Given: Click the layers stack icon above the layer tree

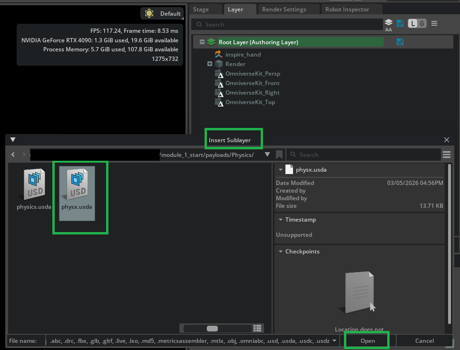Looking at the screenshot, I should 388,21.
